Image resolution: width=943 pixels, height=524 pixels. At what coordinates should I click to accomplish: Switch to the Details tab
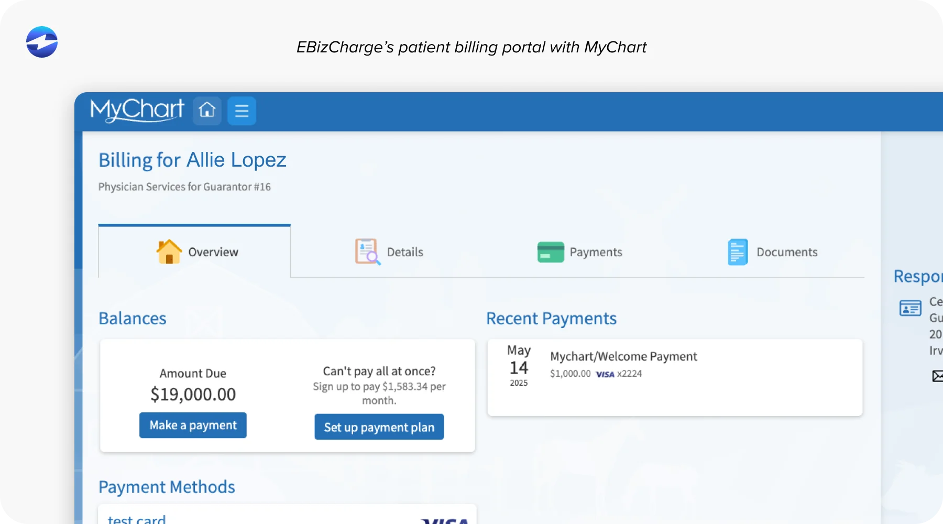click(389, 252)
